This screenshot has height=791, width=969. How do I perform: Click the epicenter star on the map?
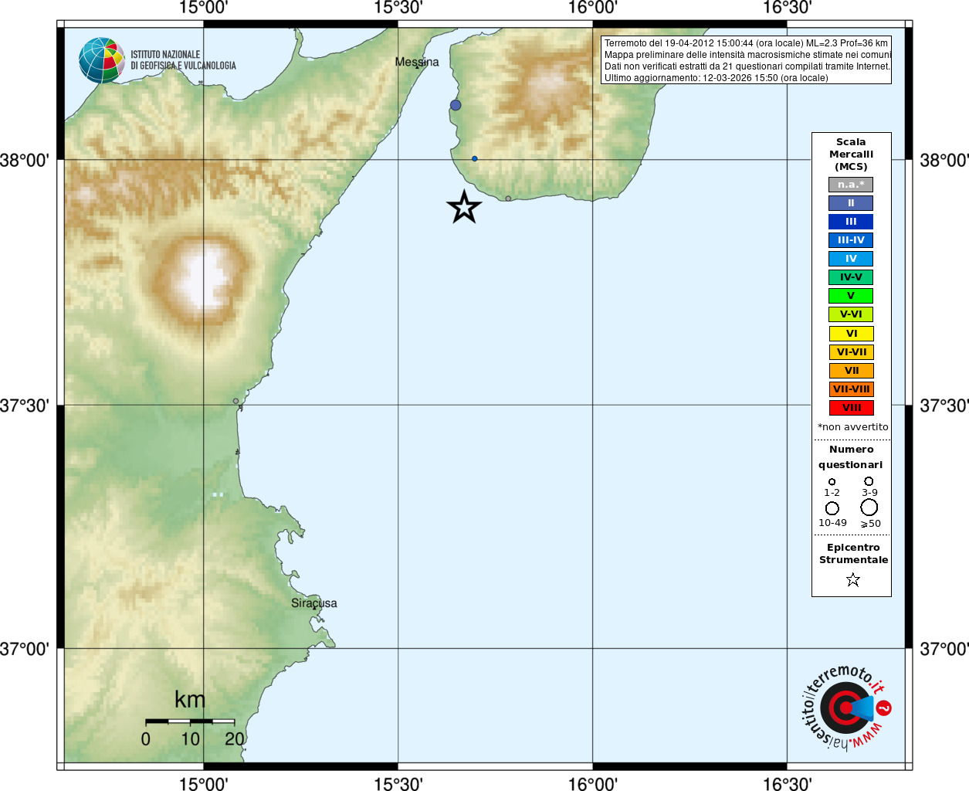(464, 207)
